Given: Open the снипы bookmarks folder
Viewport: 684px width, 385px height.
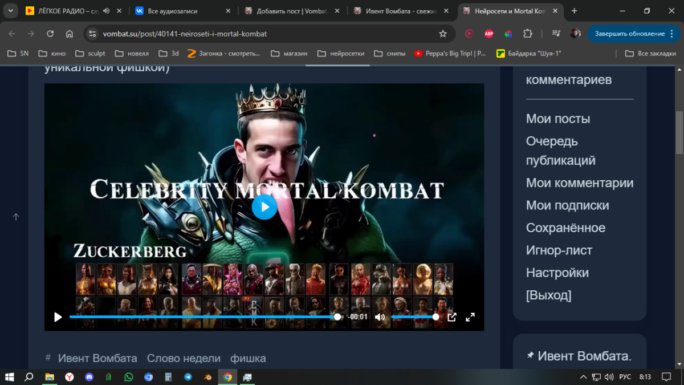Looking at the screenshot, I should coord(390,54).
